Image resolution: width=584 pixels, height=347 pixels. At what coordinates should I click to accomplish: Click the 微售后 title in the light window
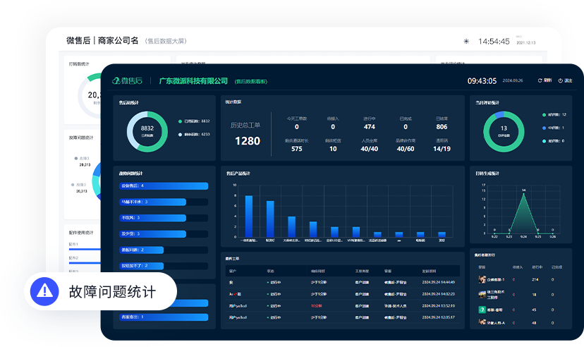tap(78, 41)
